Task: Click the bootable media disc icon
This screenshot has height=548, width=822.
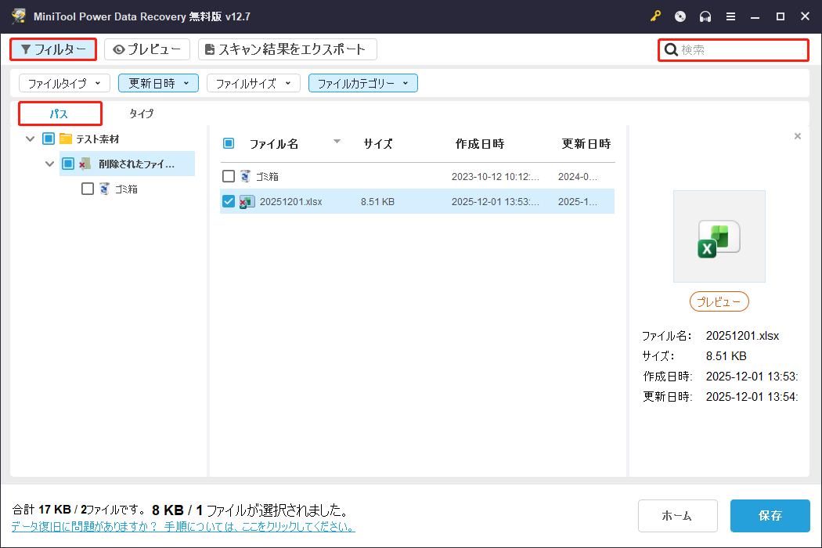Action: pos(680,16)
